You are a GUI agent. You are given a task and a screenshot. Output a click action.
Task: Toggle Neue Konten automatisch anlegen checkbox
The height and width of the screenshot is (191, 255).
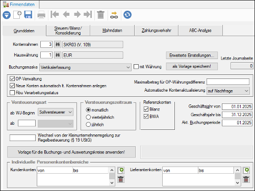coord(12,86)
